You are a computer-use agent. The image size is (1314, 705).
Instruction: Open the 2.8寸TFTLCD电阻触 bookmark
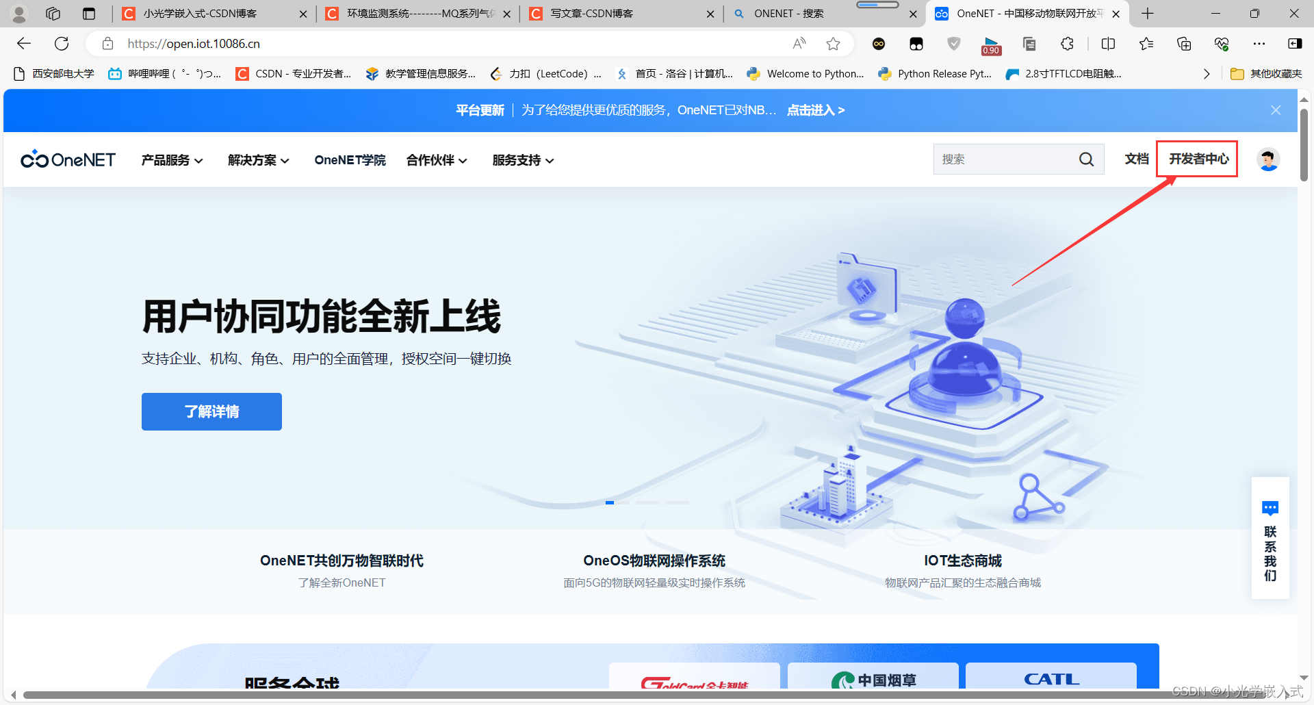pos(1064,74)
